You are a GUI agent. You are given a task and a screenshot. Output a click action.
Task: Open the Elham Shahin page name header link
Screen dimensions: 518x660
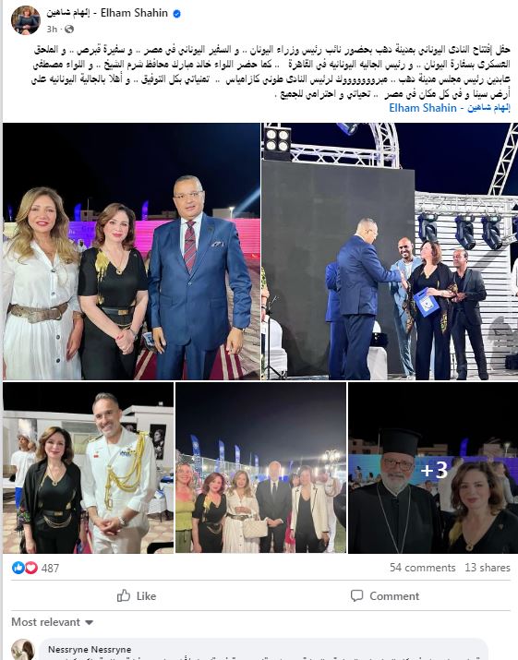coord(107,13)
